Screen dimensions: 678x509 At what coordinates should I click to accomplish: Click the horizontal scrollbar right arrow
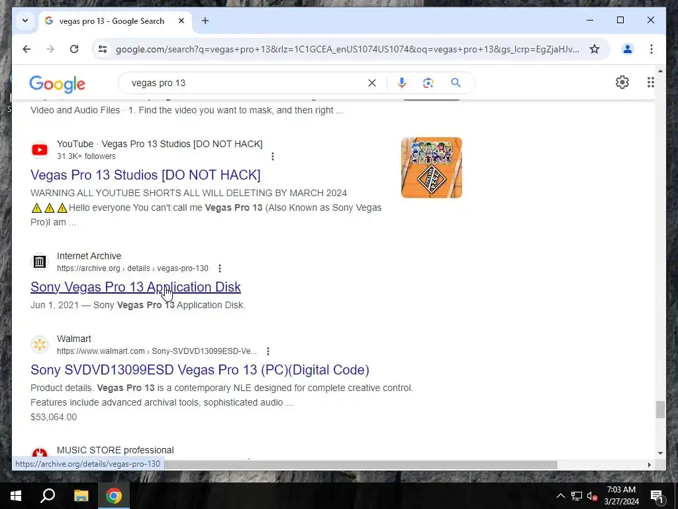(649, 465)
